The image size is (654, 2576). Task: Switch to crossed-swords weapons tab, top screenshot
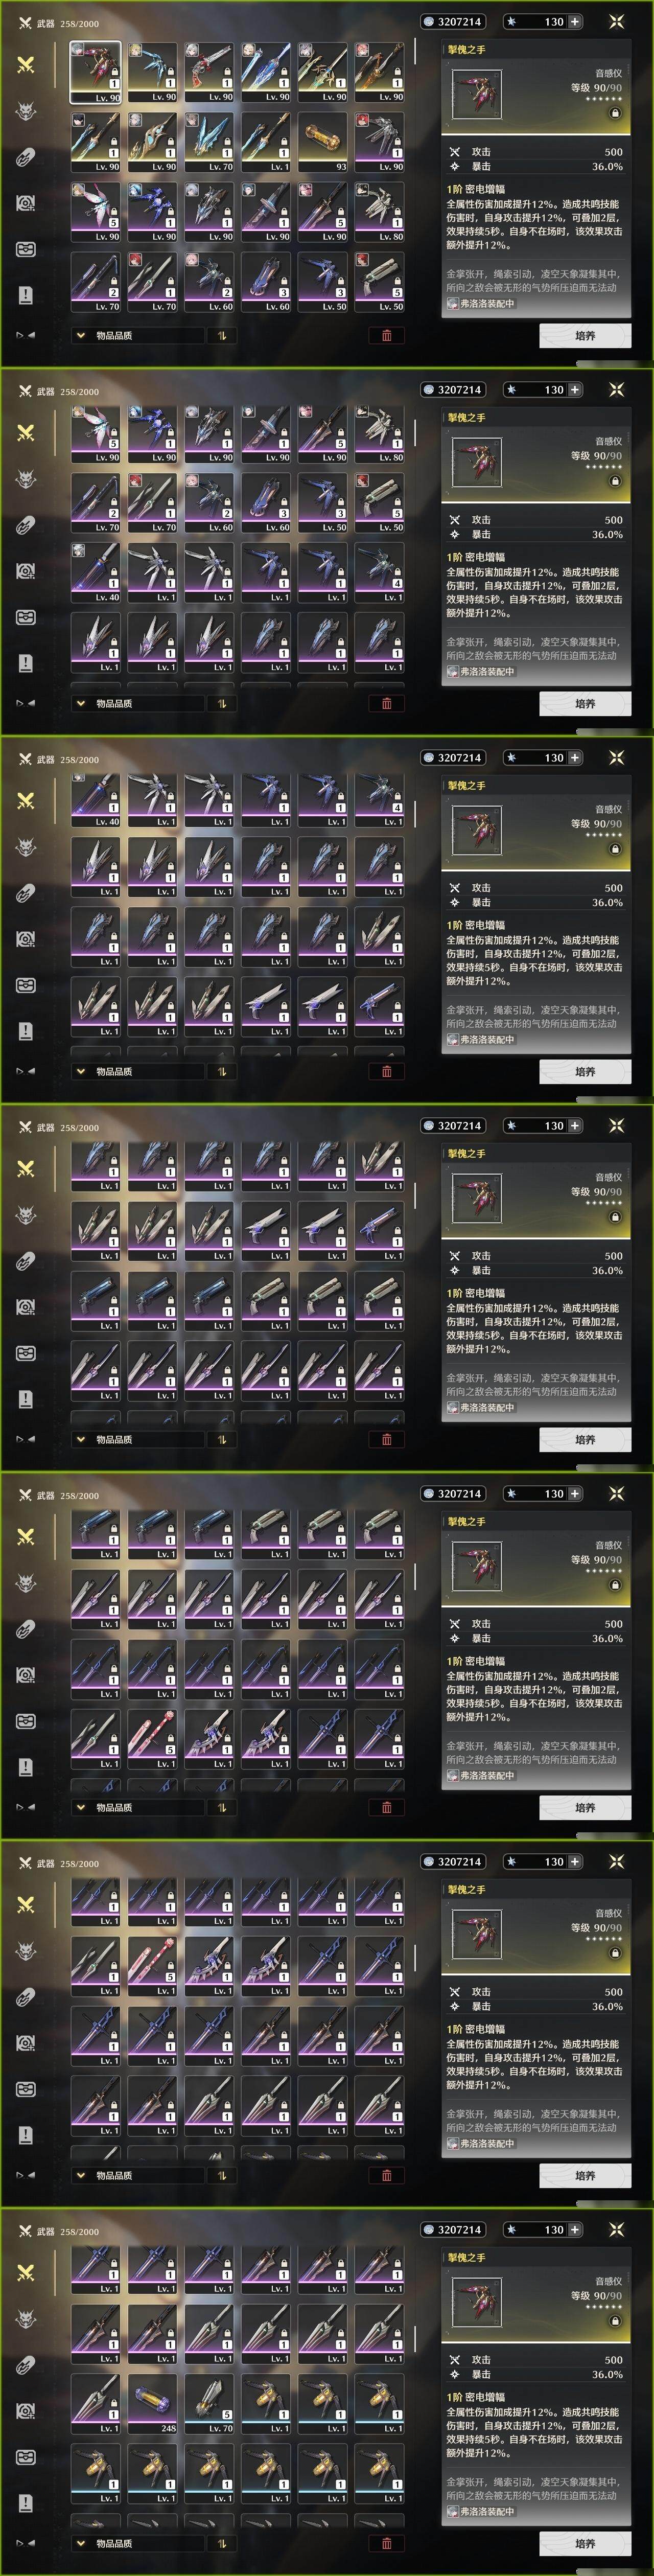click(26, 64)
